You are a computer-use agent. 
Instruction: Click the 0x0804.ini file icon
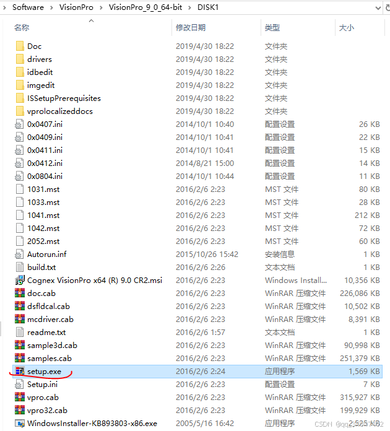point(20,176)
